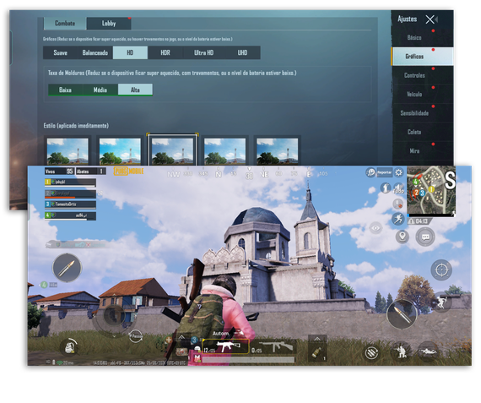The width and height of the screenshot is (481, 403).
Task: Select Baixa frame rate option
Action: pos(65,90)
